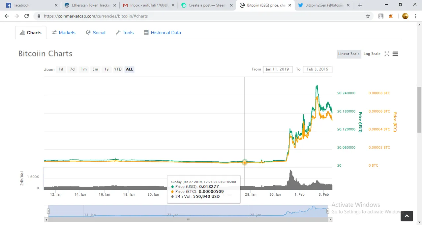Click the 0.00008 BTC axis value
The image size is (422, 225).
(379, 93)
